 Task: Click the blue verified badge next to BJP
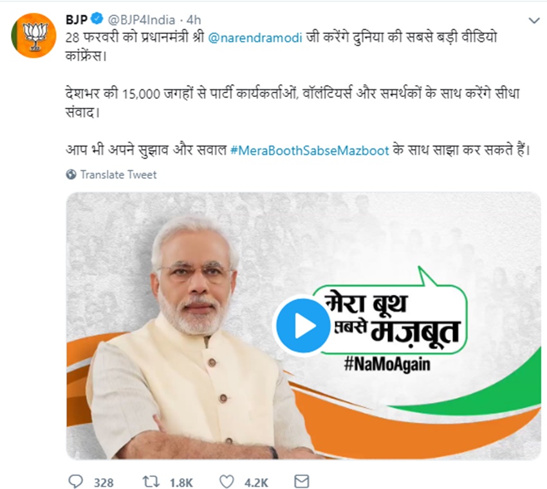97,19
